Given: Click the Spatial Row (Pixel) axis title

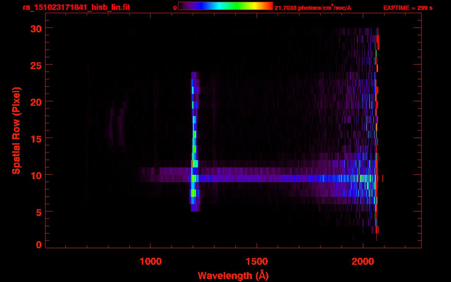Looking at the screenshot, I should (16, 131).
